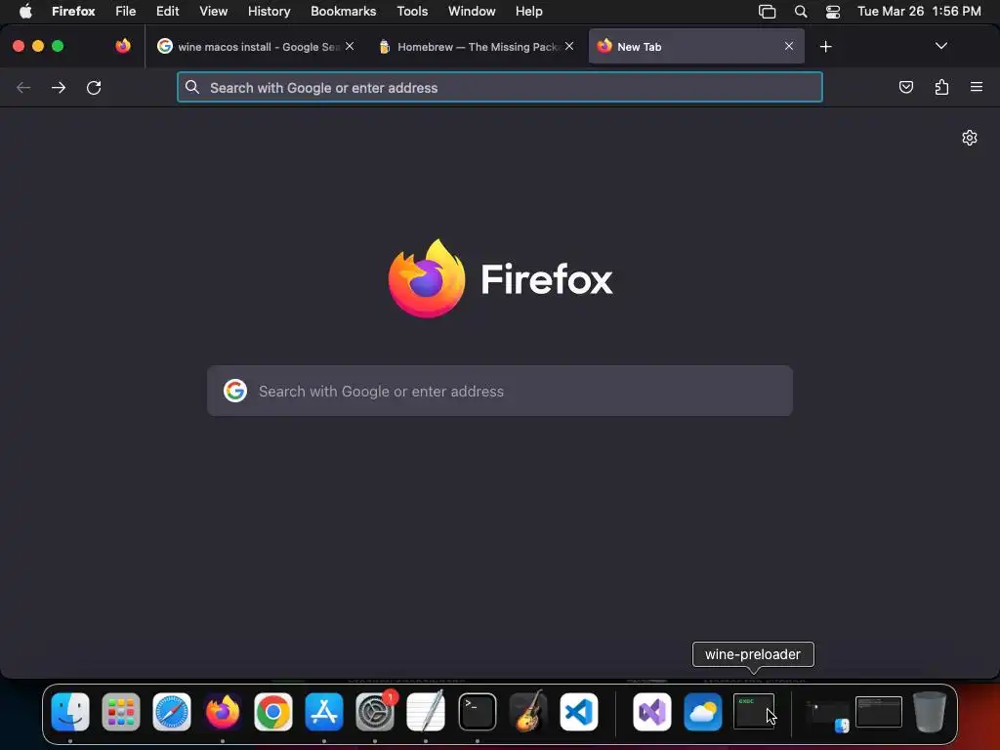Viewport: 1000px width, 750px height.
Task: Open date and time Tue Mar 26
Action: tap(919, 11)
